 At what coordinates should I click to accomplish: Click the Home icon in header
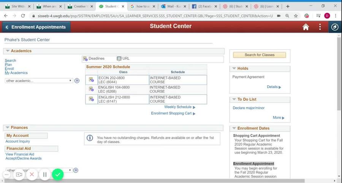pos(306,27)
